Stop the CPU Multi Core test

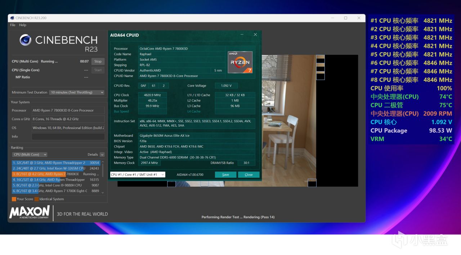pyautogui.click(x=98, y=61)
